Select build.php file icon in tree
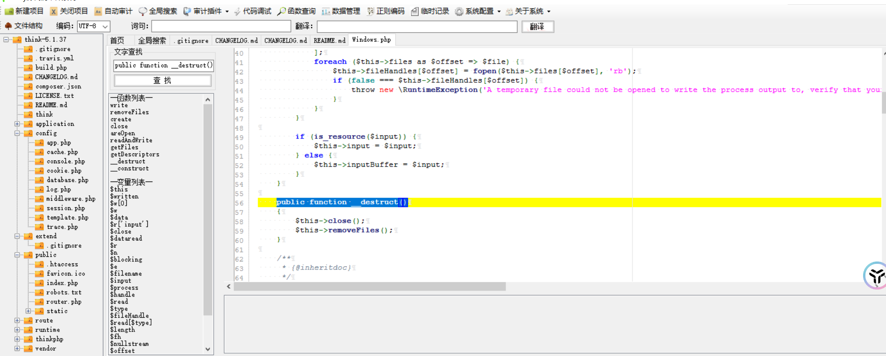 coord(29,68)
